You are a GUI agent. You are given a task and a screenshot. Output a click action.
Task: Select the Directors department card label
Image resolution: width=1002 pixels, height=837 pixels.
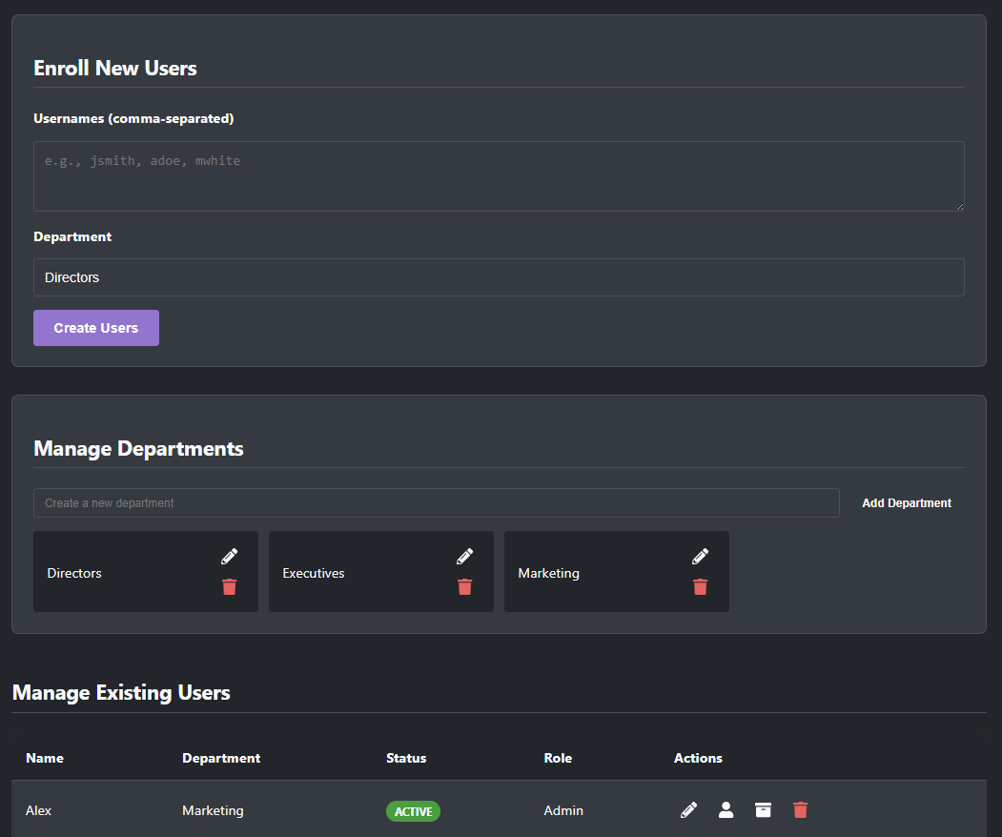click(74, 573)
